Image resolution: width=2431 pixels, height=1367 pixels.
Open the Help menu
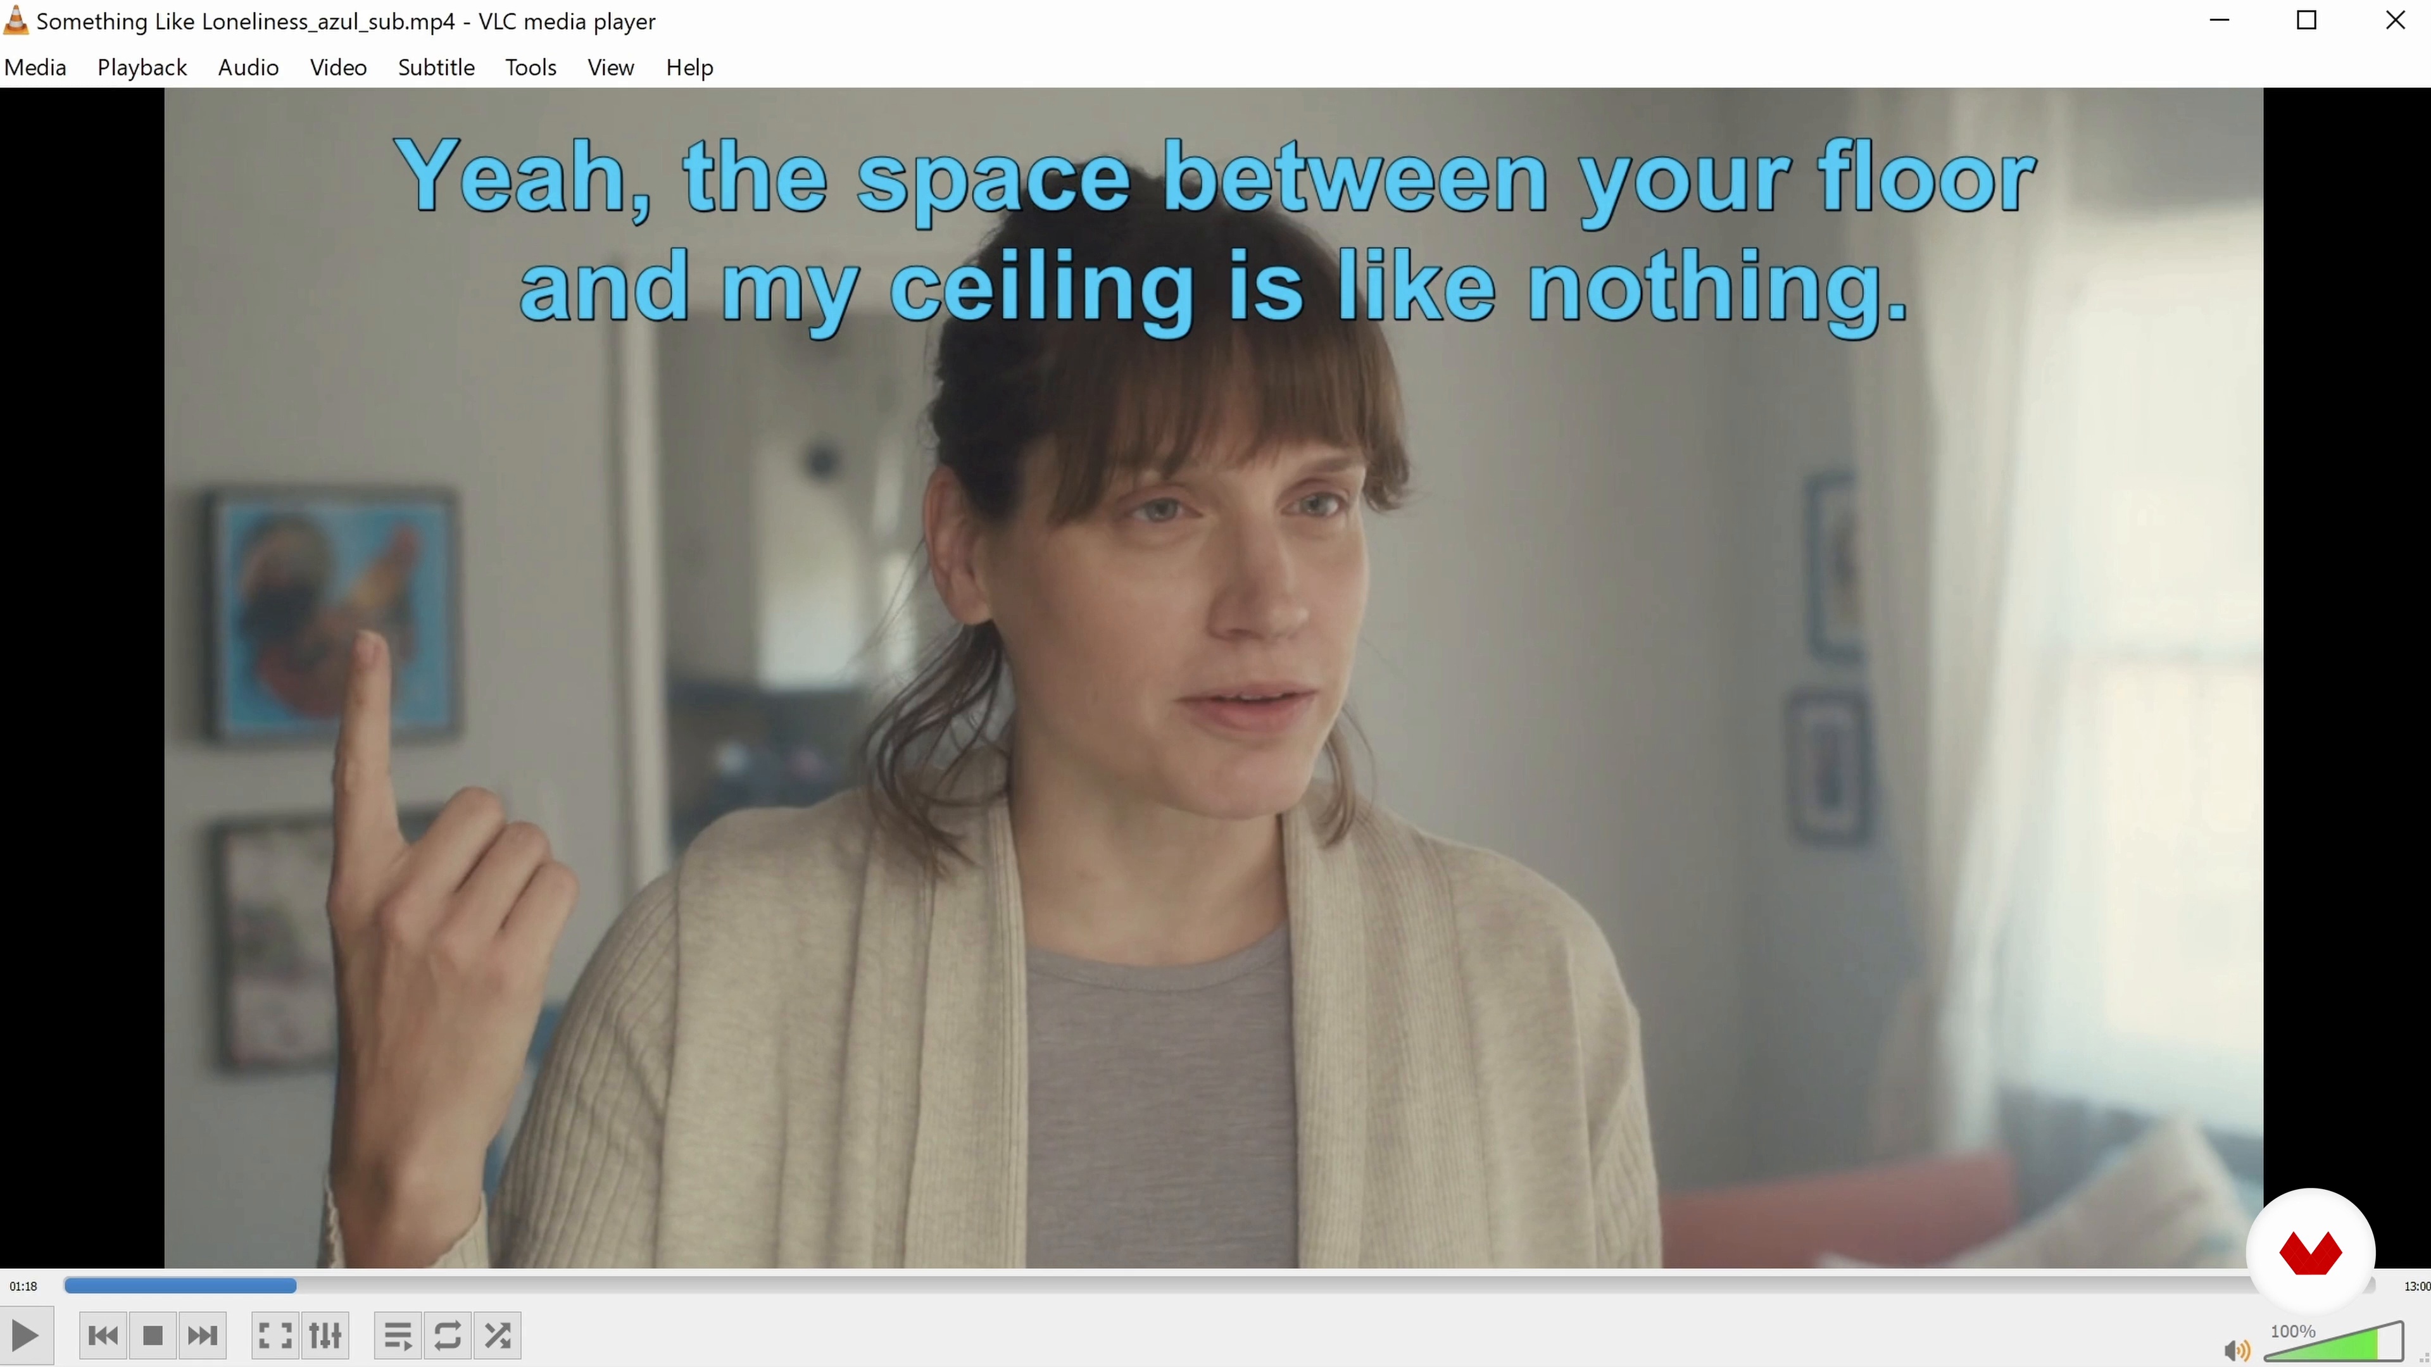pyautogui.click(x=689, y=67)
